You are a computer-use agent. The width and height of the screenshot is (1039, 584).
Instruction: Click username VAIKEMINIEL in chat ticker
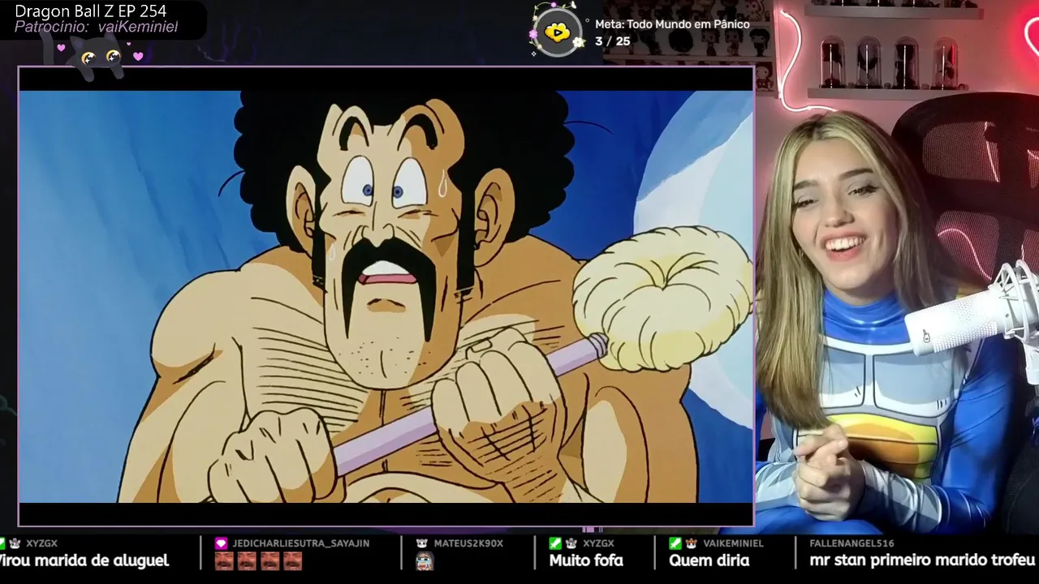(x=733, y=543)
